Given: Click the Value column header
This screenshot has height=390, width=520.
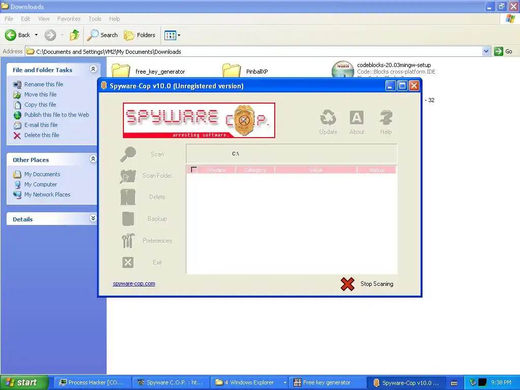Looking at the screenshot, I should click(316, 170).
